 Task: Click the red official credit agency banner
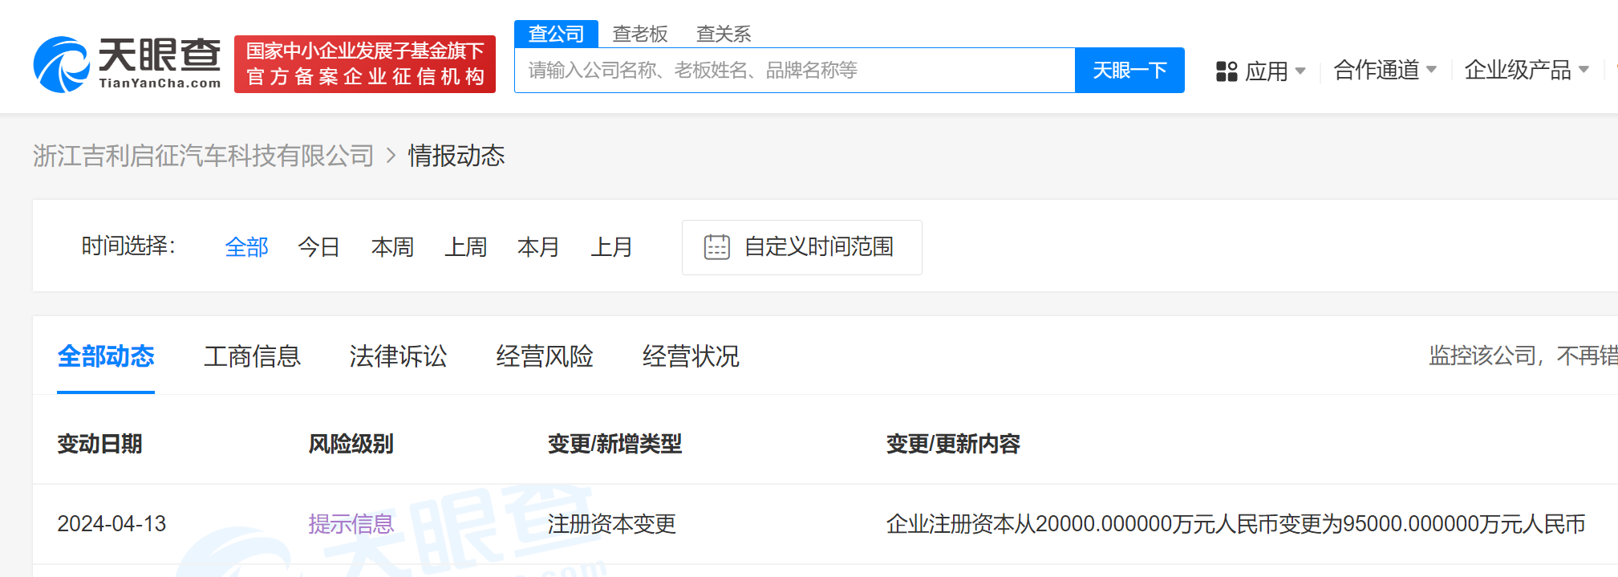coord(364,64)
